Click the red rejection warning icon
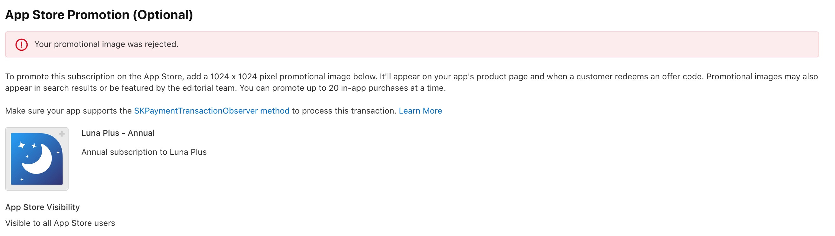Image resolution: width=835 pixels, height=236 pixels. coord(21,44)
